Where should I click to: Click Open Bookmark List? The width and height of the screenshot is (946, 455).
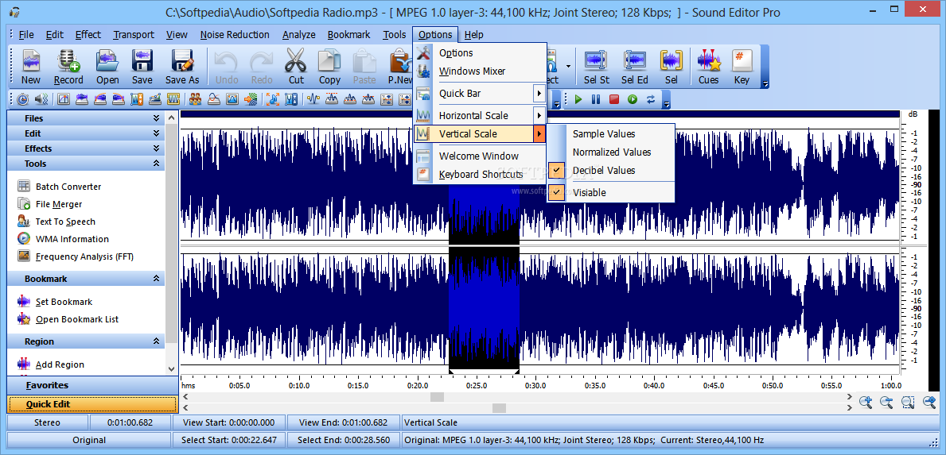77,319
